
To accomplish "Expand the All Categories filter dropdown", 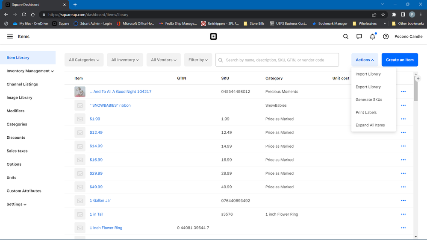I will tap(84, 60).
